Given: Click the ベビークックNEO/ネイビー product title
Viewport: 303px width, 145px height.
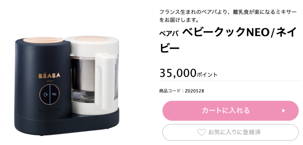Looking at the screenshot, I should (x=228, y=40).
